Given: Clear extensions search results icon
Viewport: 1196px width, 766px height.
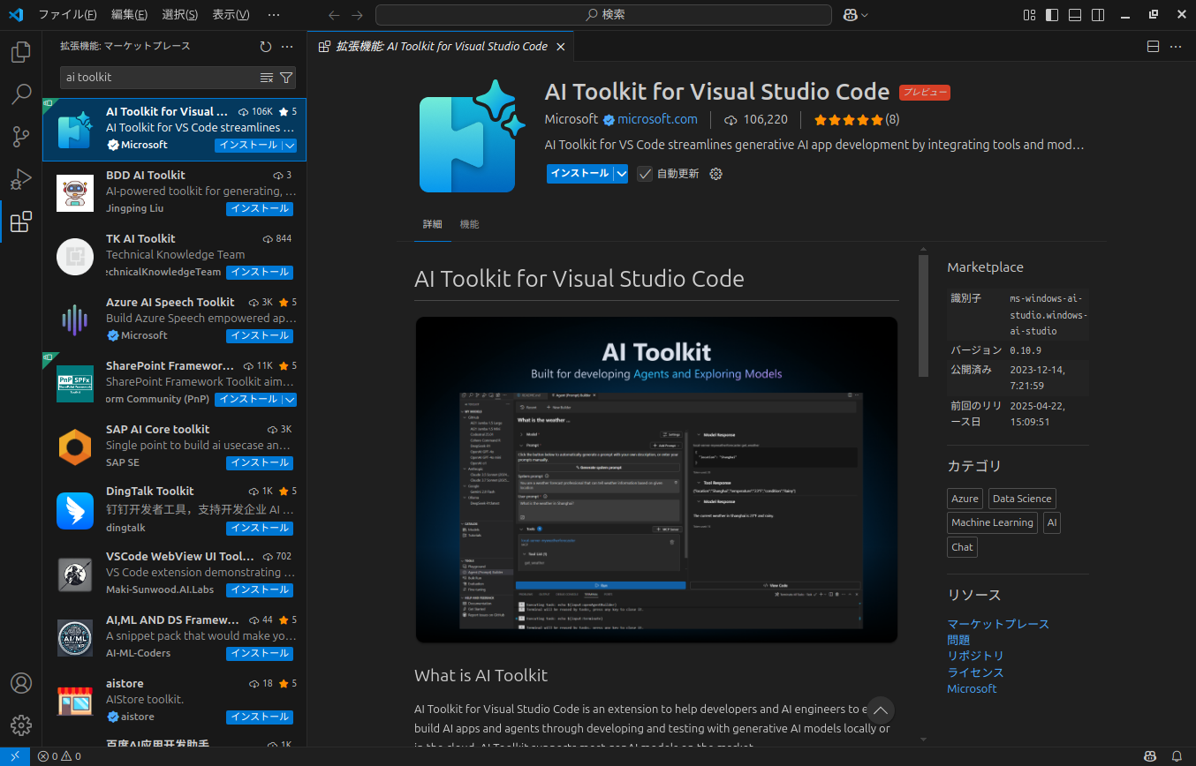Looking at the screenshot, I should [267, 78].
